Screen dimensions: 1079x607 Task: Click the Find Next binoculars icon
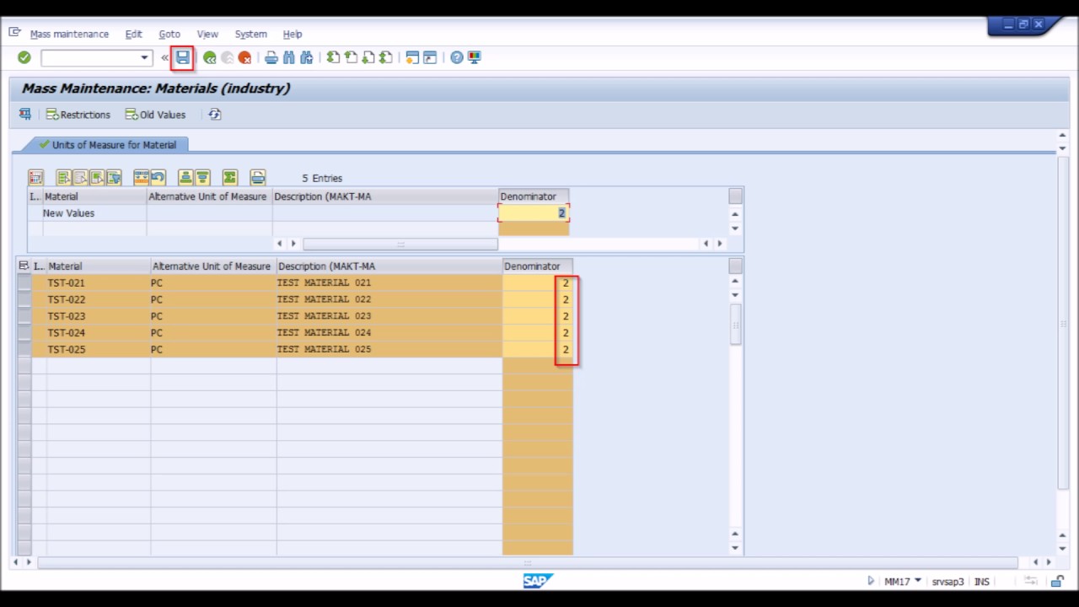pyautogui.click(x=306, y=57)
